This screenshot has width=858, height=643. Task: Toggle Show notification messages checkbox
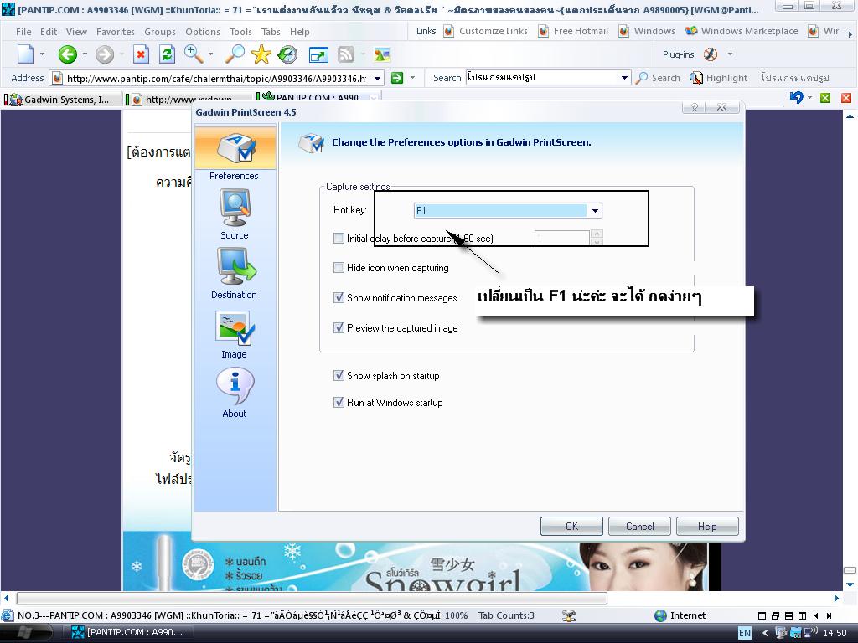coord(339,297)
